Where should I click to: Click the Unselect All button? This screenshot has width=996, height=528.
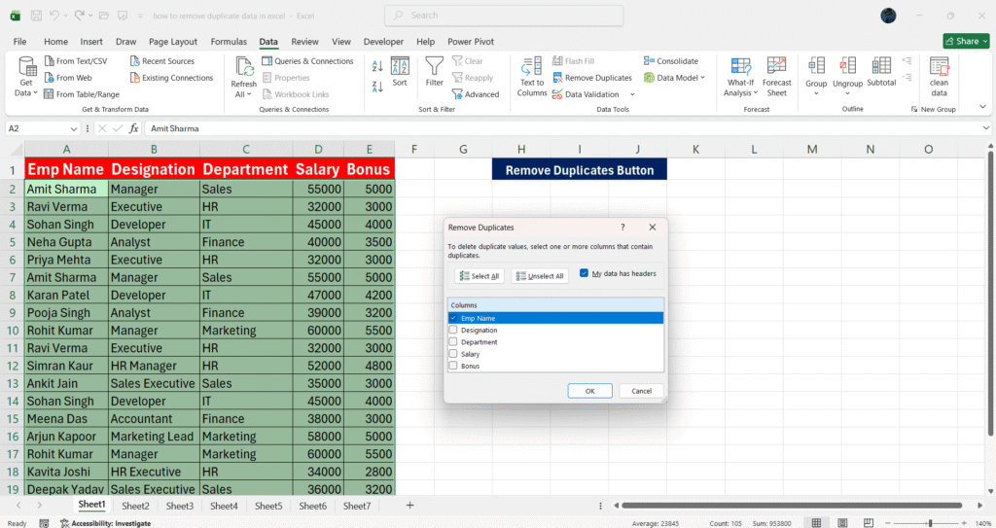540,276
